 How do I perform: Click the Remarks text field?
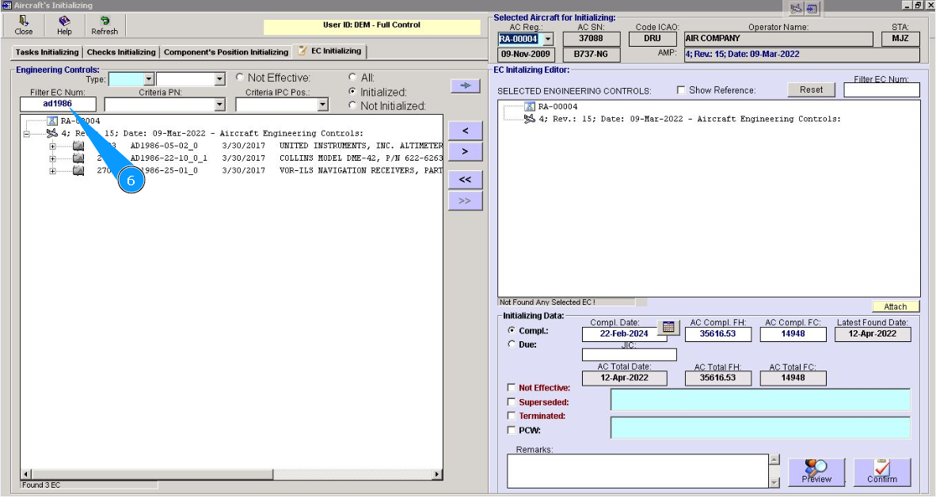[x=637, y=470]
